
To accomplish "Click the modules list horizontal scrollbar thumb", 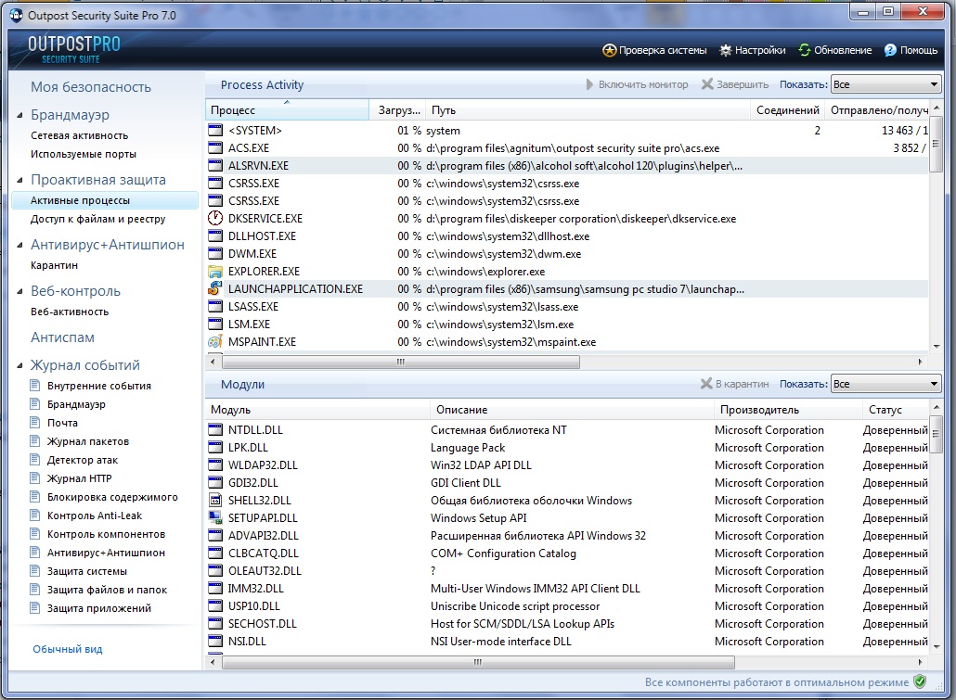I will 478,662.
